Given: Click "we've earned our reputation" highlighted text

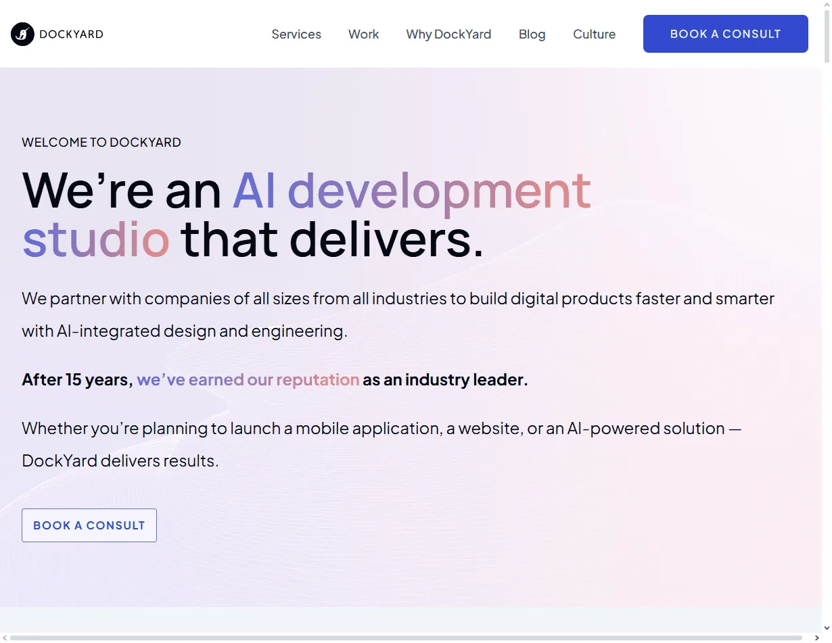Looking at the screenshot, I should [x=248, y=380].
